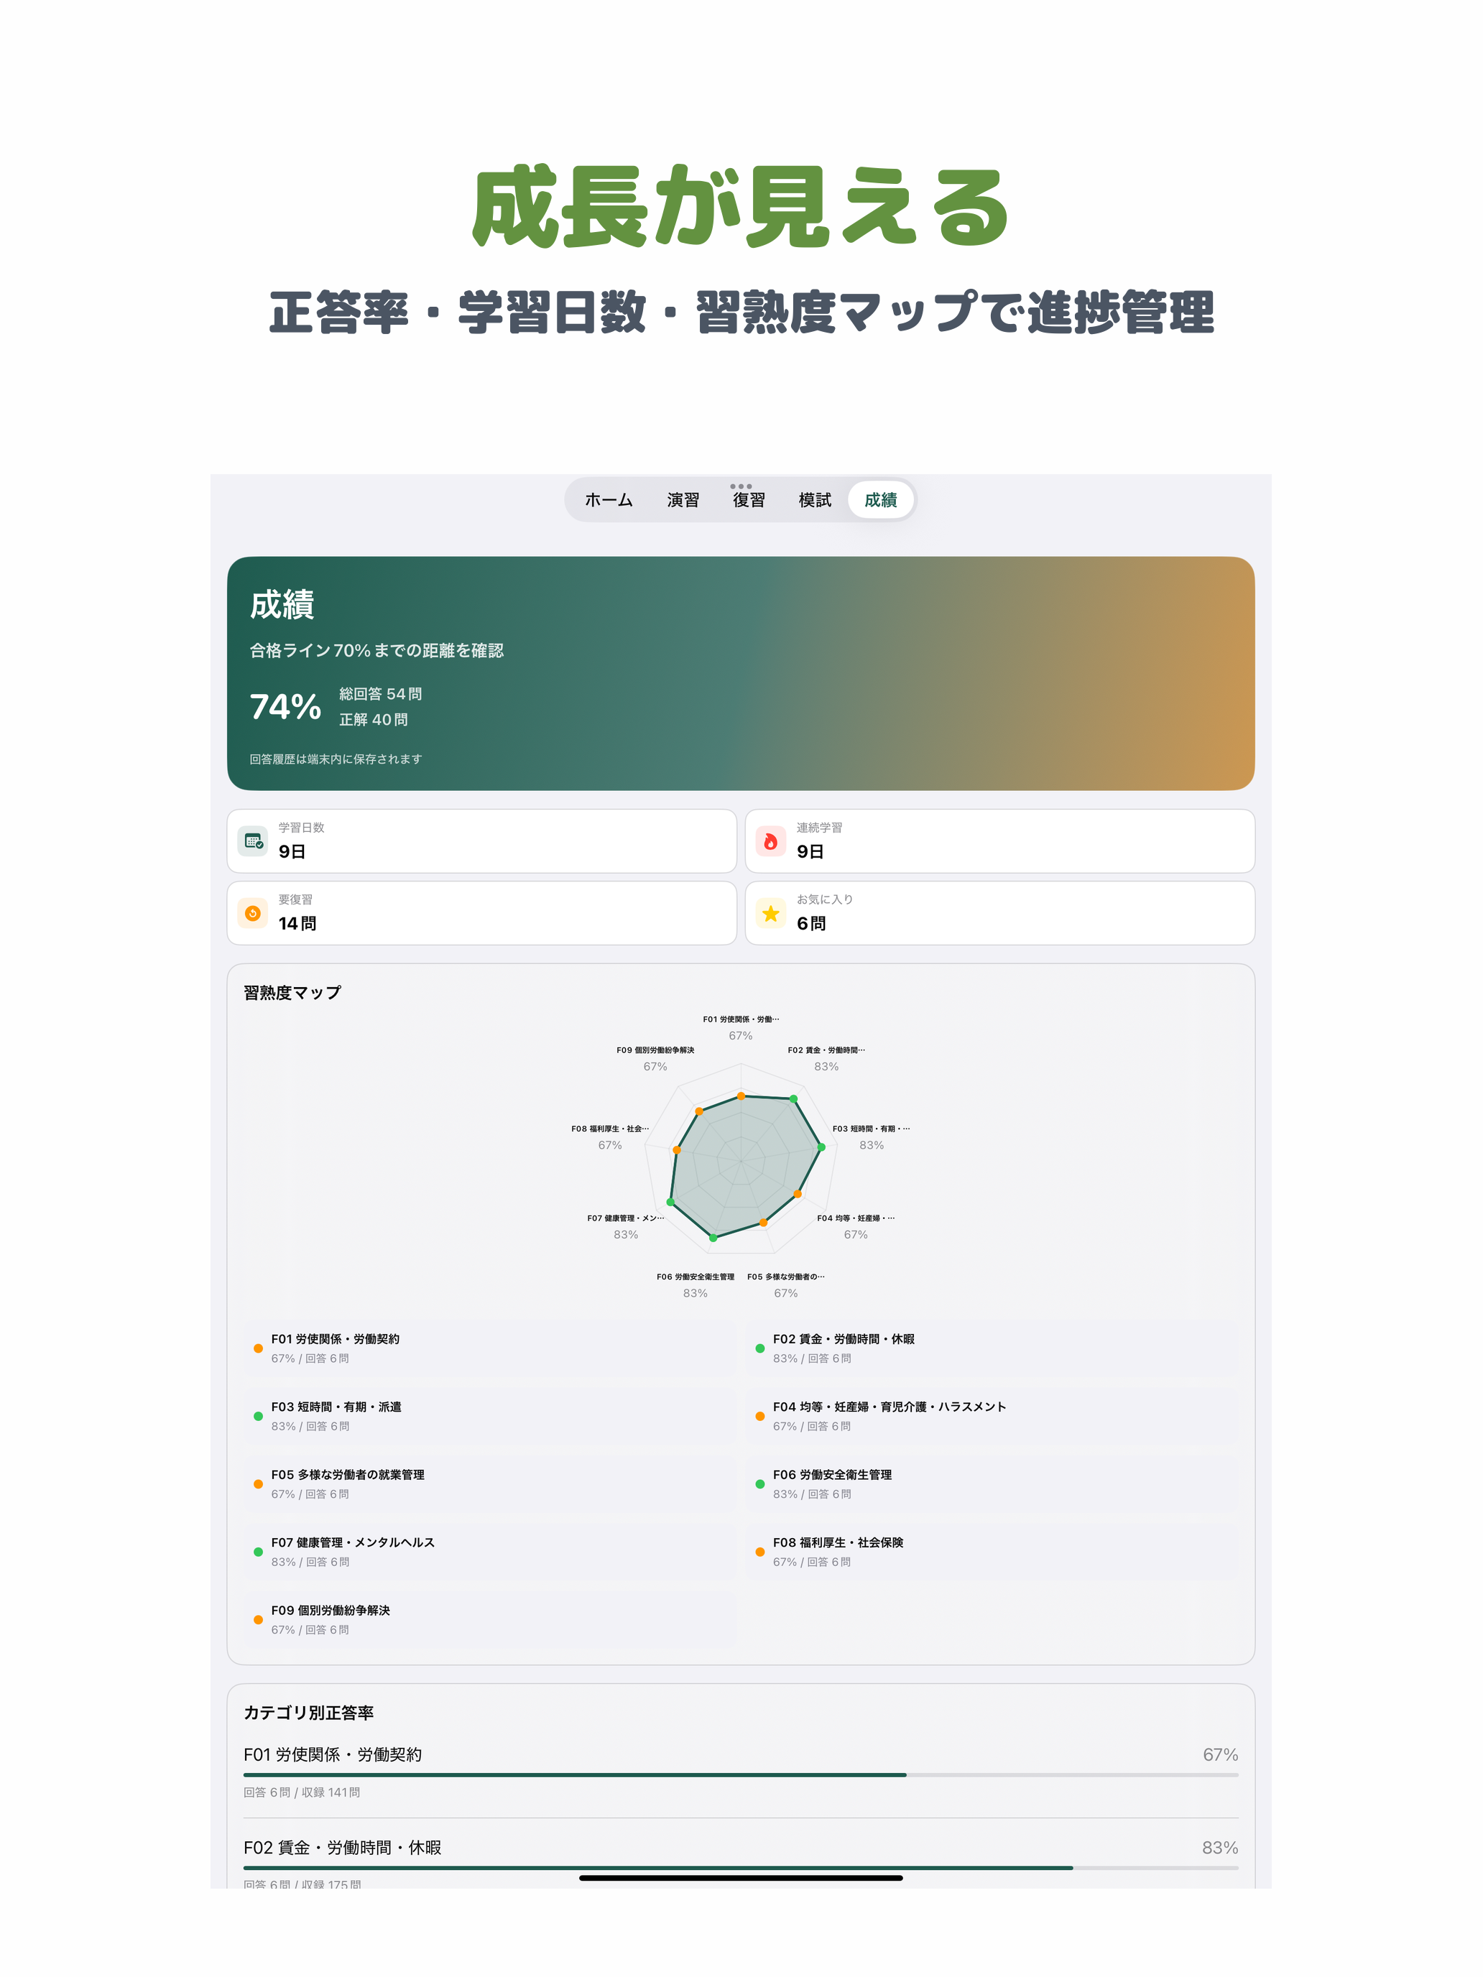The image size is (1483, 1977).
Task: Click the F03 短時間 radar chart label
Action: point(871,1129)
